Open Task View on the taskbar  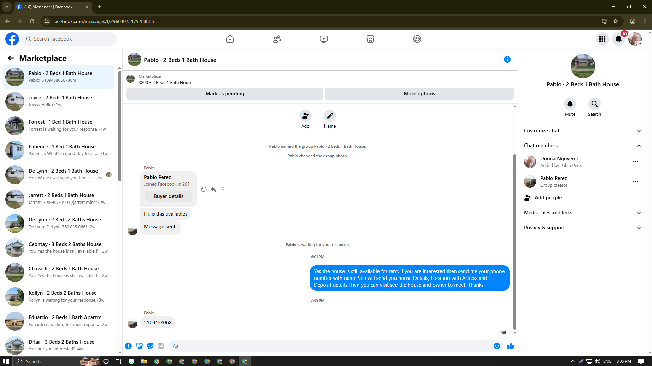pos(118,361)
